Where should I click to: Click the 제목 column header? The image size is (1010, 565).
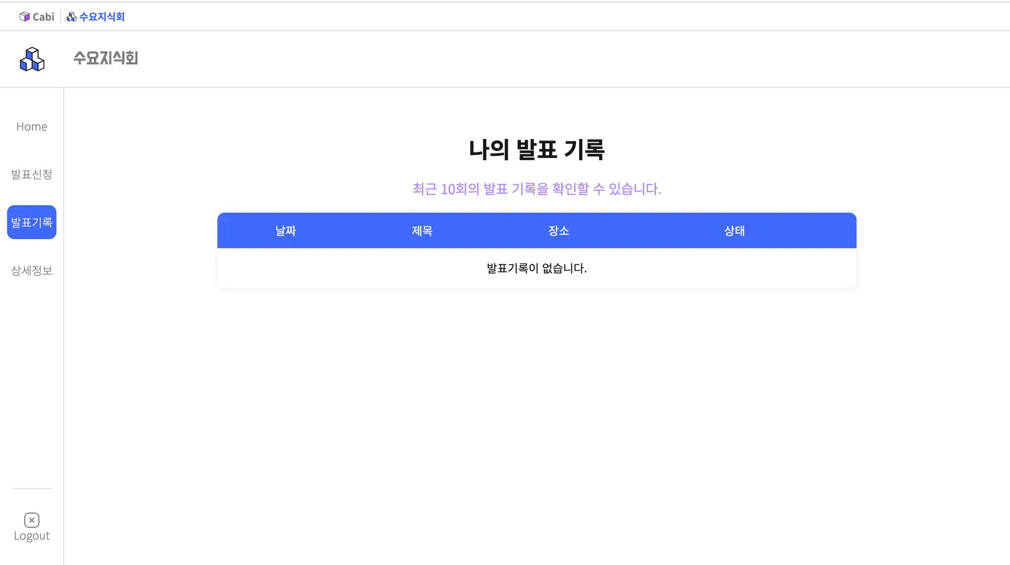coord(422,231)
